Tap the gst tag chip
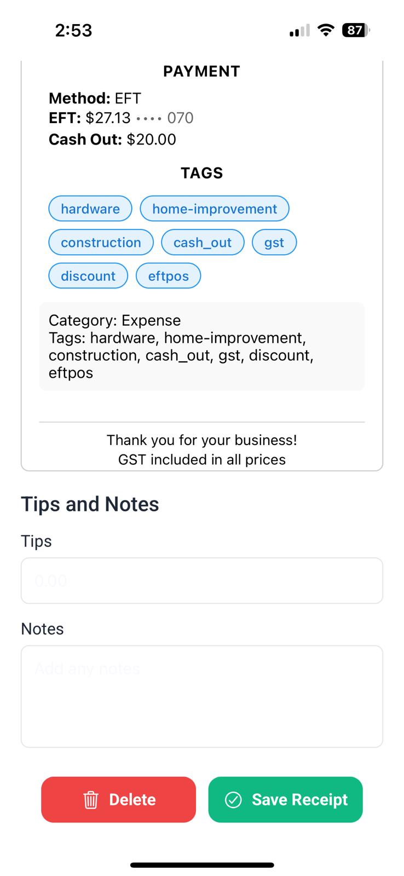Screen dimensions: 404x876 [274, 243]
